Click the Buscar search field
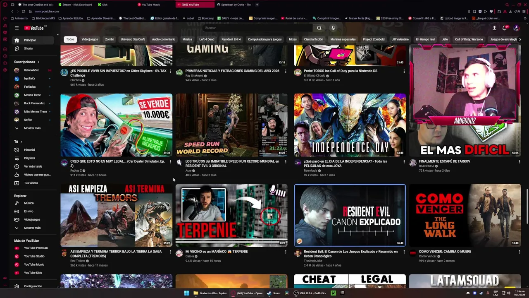This screenshot has width=529, height=298. [258, 28]
